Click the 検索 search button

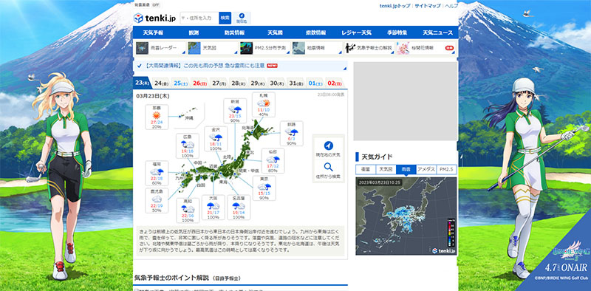225,18
